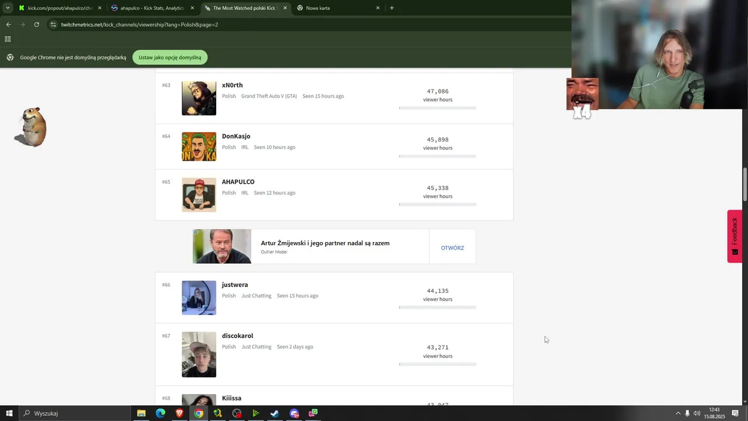Click IRL category under AHAPULCO

(245, 193)
